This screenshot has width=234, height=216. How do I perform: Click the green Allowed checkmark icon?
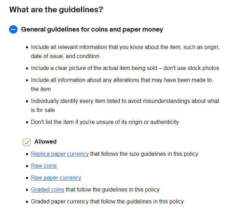pyautogui.click(x=27, y=142)
